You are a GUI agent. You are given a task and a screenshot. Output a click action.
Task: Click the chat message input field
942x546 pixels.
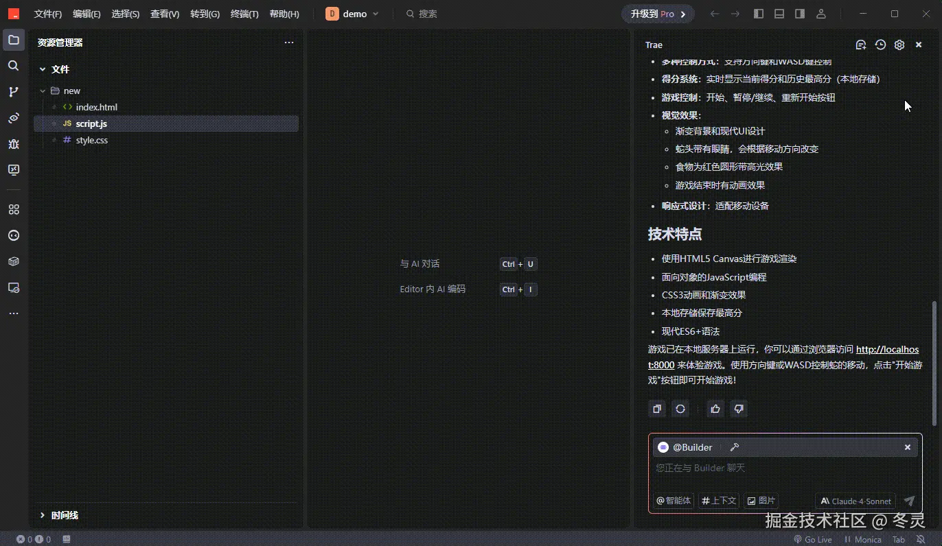point(785,468)
